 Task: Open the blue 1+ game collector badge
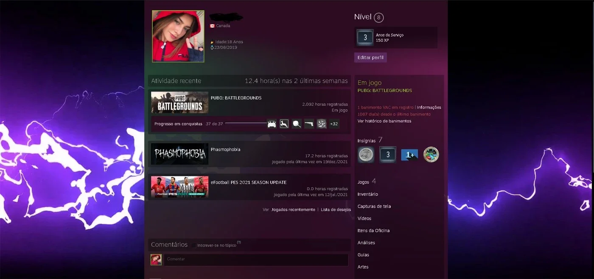[x=409, y=155]
